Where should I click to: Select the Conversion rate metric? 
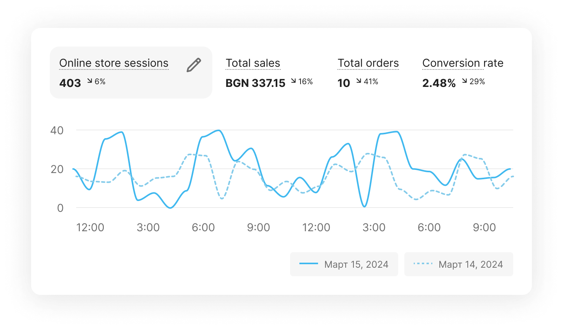point(463,63)
